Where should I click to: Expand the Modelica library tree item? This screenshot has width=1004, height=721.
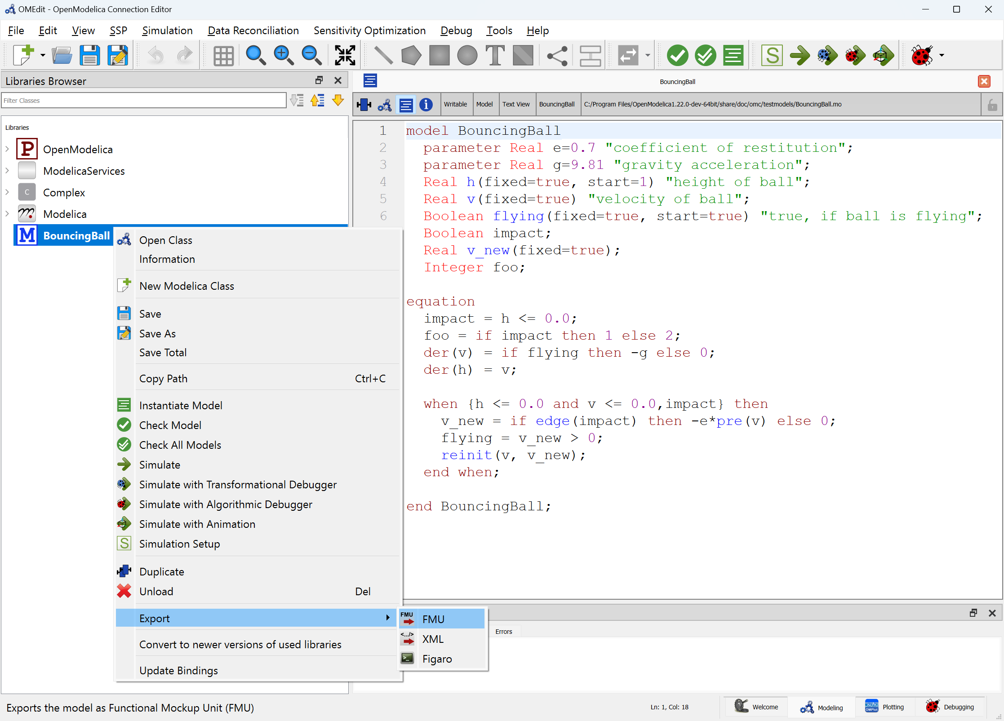point(7,213)
